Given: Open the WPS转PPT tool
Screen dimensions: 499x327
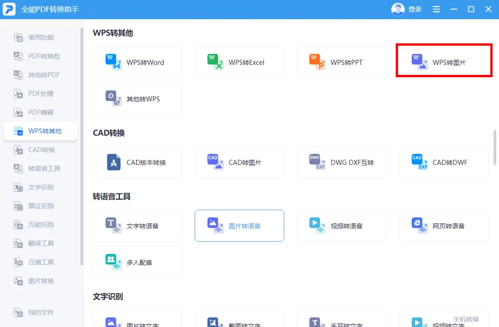Looking at the screenshot, I should pyautogui.click(x=341, y=62).
